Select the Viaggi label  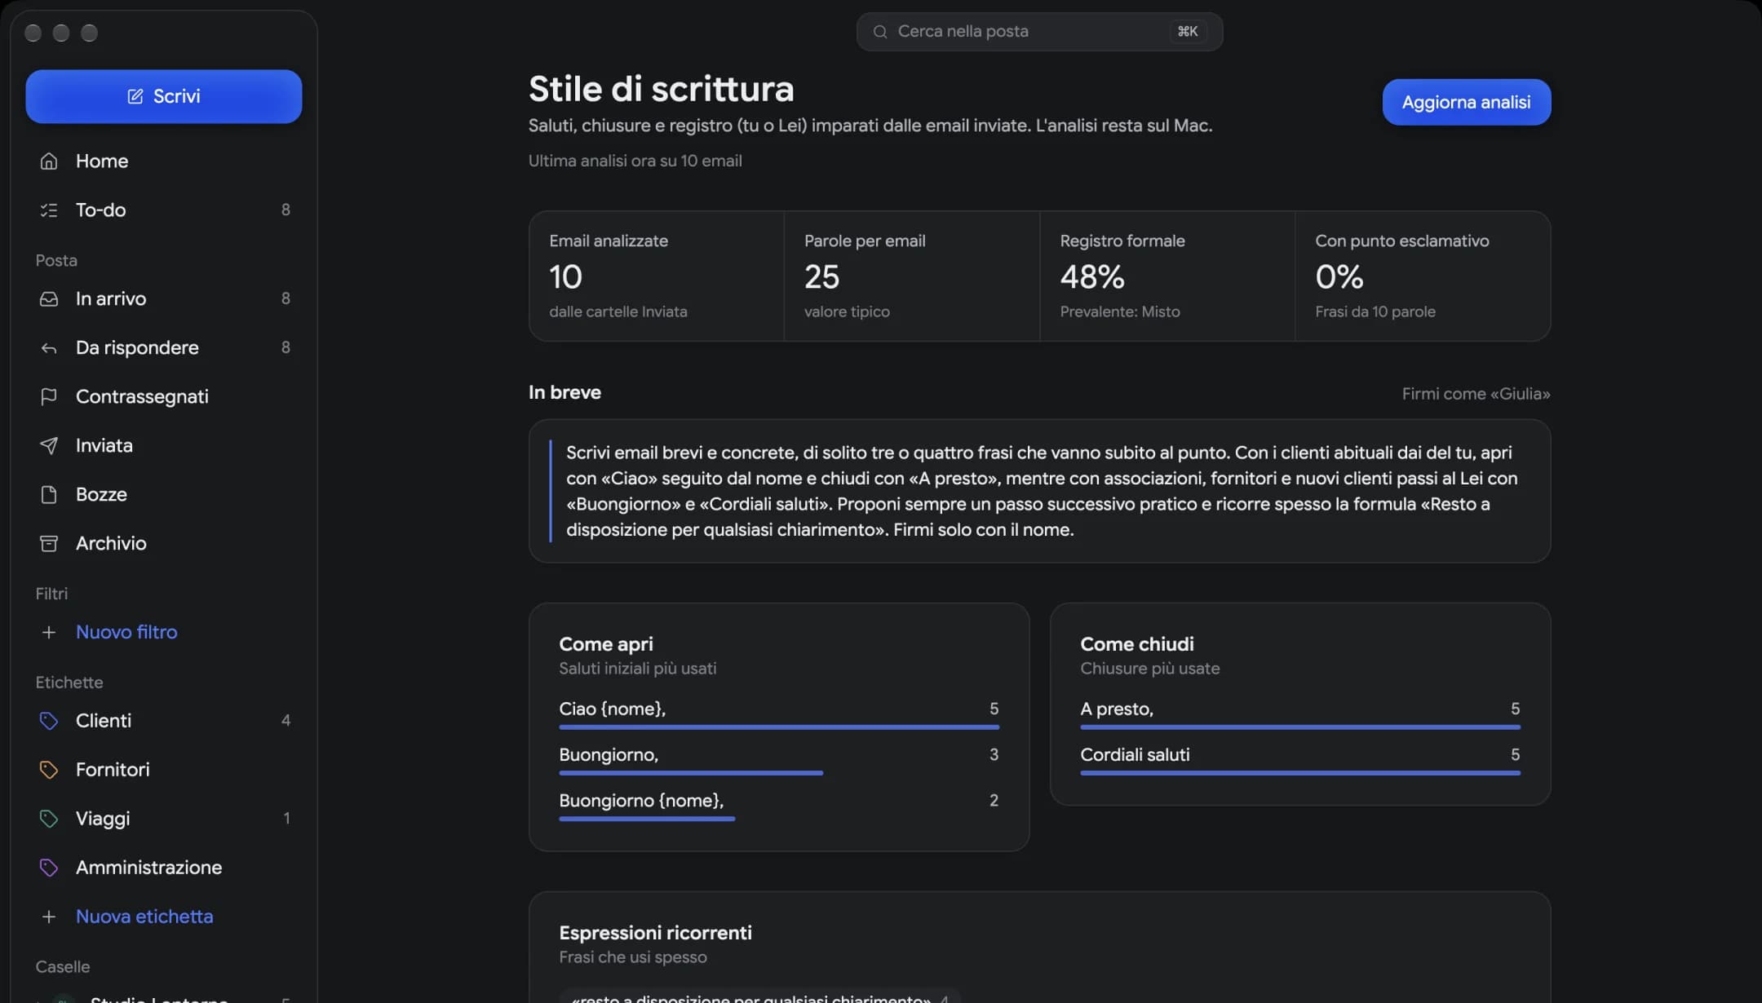(164, 819)
